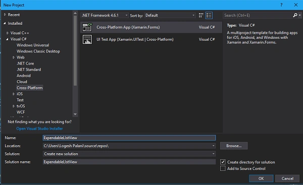Image resolution: width=303 pixels, height=185 pixels.
Task: Click scroll down arrow in tree panel
Action: pos(75,114)
